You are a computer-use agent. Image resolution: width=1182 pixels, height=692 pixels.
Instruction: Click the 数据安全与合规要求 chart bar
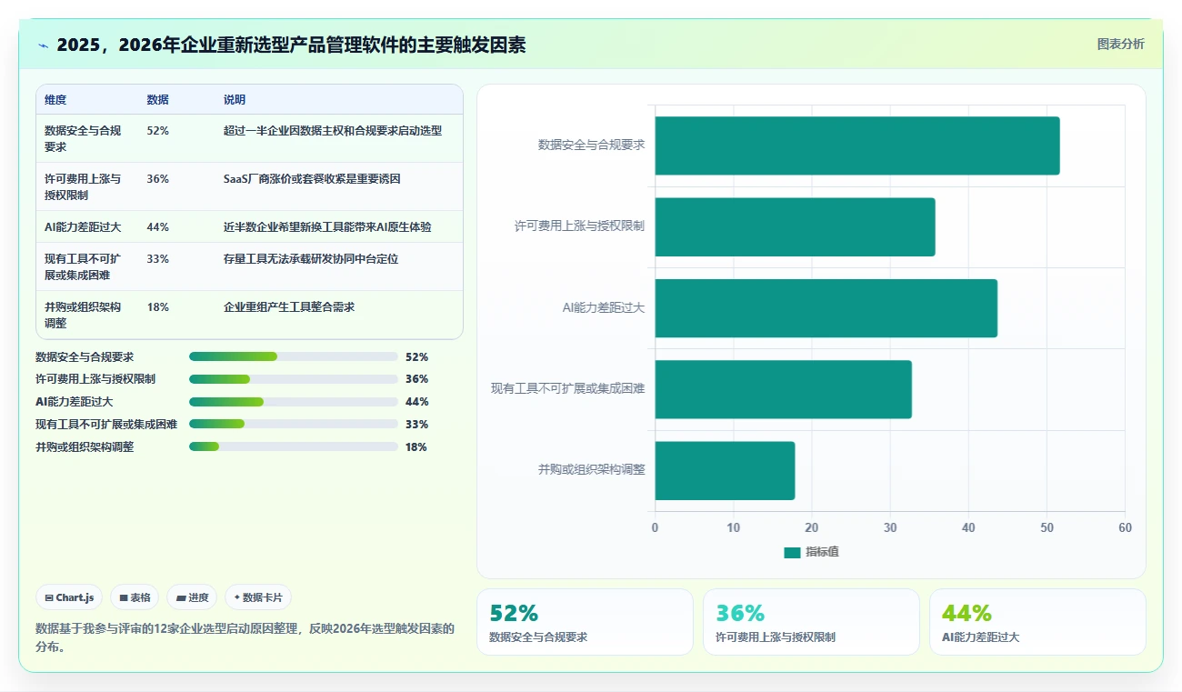pyautogui.click(x=857, y=145)
